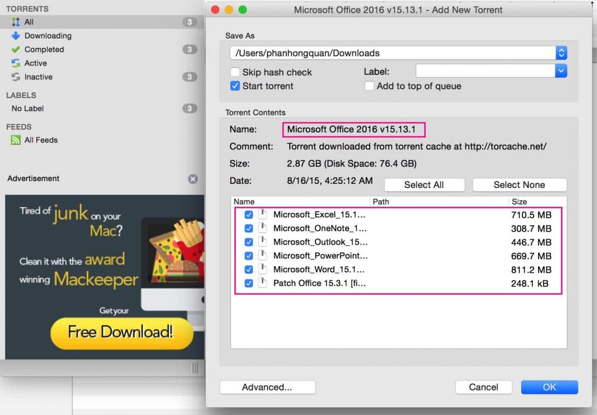Click the Save As path field
The image size is (597, 415).
coord(398,53)
